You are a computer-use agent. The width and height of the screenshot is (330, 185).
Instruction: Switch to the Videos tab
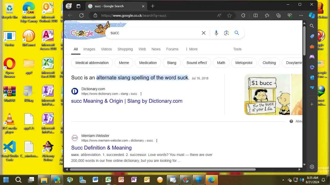point(106,49)
